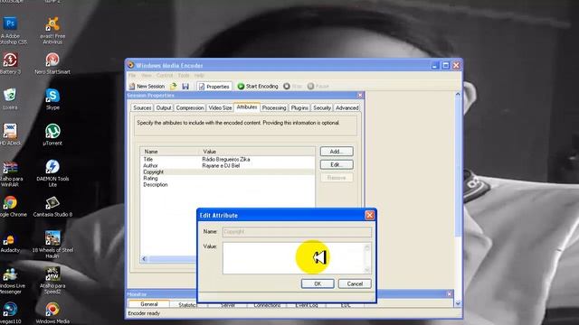Image resolution: width=579 pixels, height=325 pixels.
Task: Select the Attributes tab
Action: click(247, 107)
